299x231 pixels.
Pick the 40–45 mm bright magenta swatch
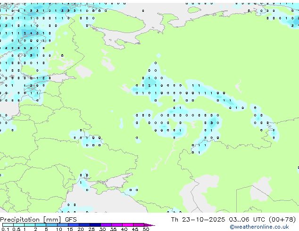pos(128,225)
